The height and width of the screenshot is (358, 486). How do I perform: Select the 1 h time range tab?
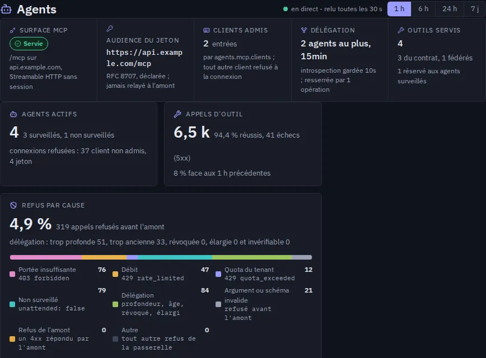pyautogui.click(x=399, y=9)
